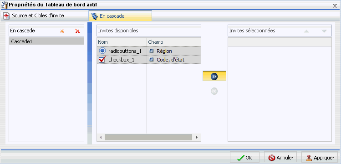Switch to the En cascade tab
Viewport: 341px width, 164px height.
pos(120,16)
